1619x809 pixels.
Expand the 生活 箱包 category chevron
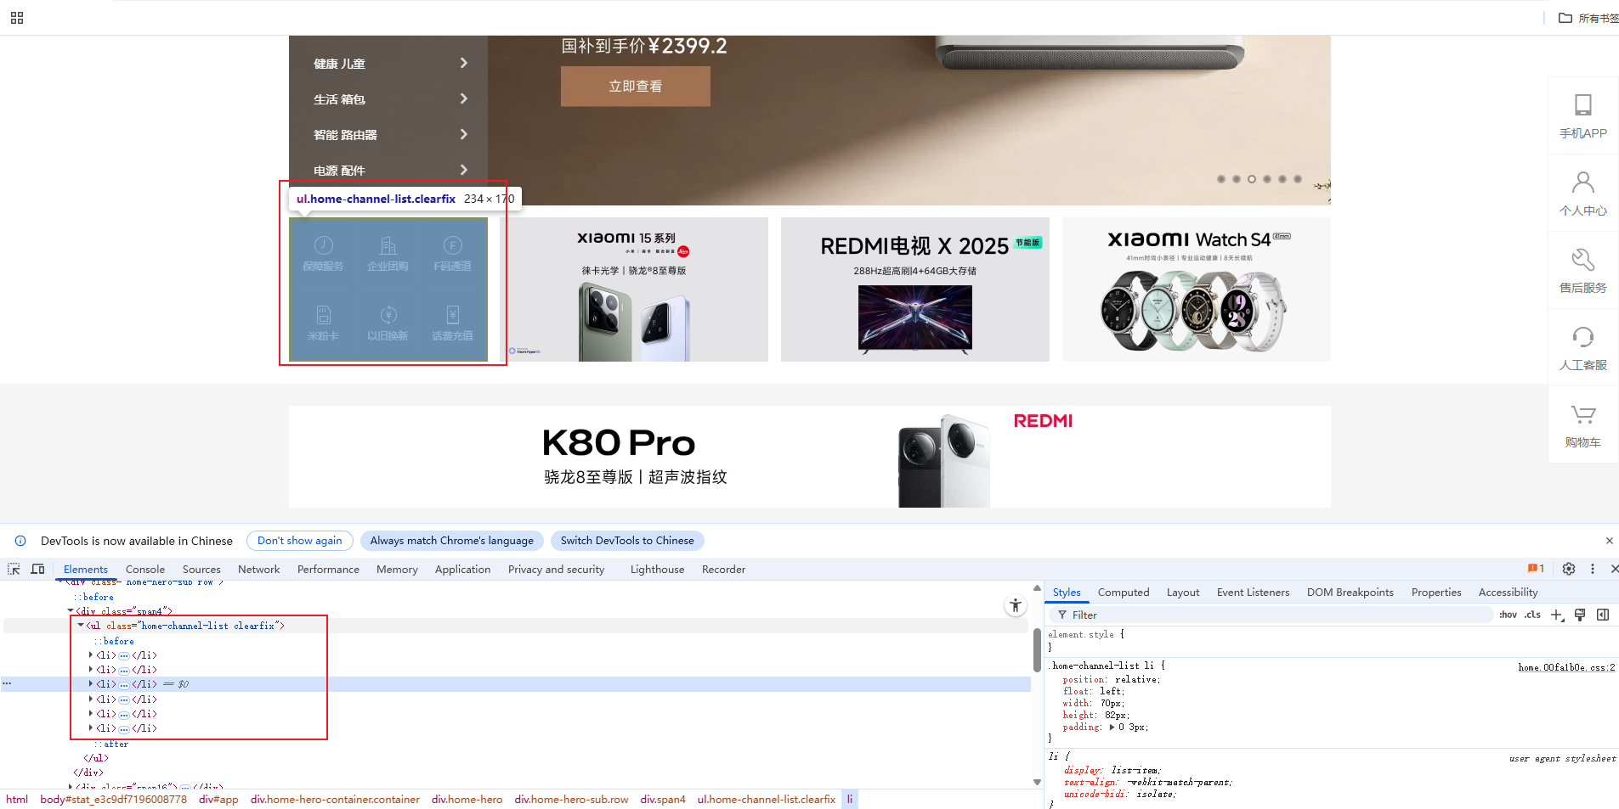tap(464, 98)
